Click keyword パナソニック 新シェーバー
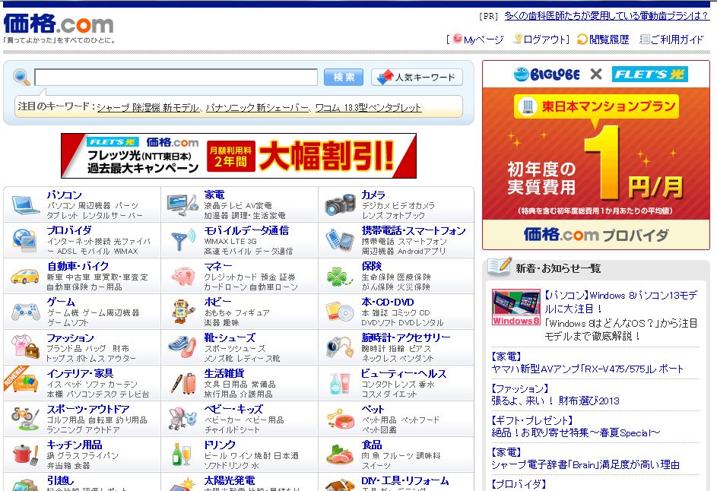This screenshot has width=717, height=491. (x=257, y=108)
